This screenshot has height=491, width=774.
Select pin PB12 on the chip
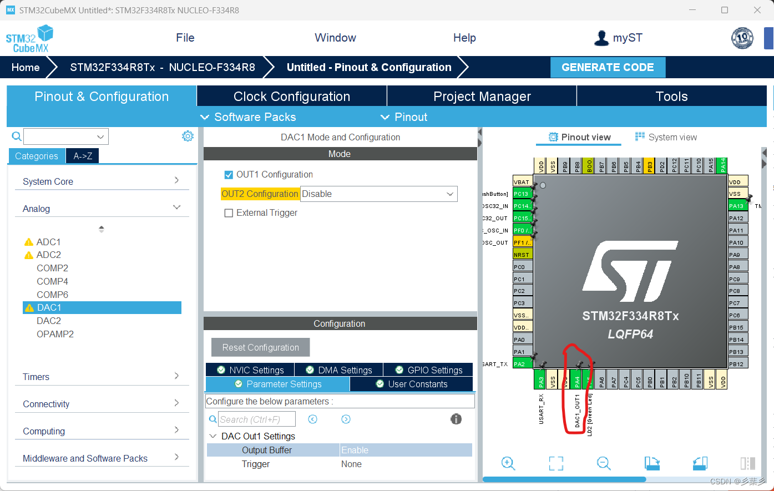pyautogui.click(x=738, y=364)
